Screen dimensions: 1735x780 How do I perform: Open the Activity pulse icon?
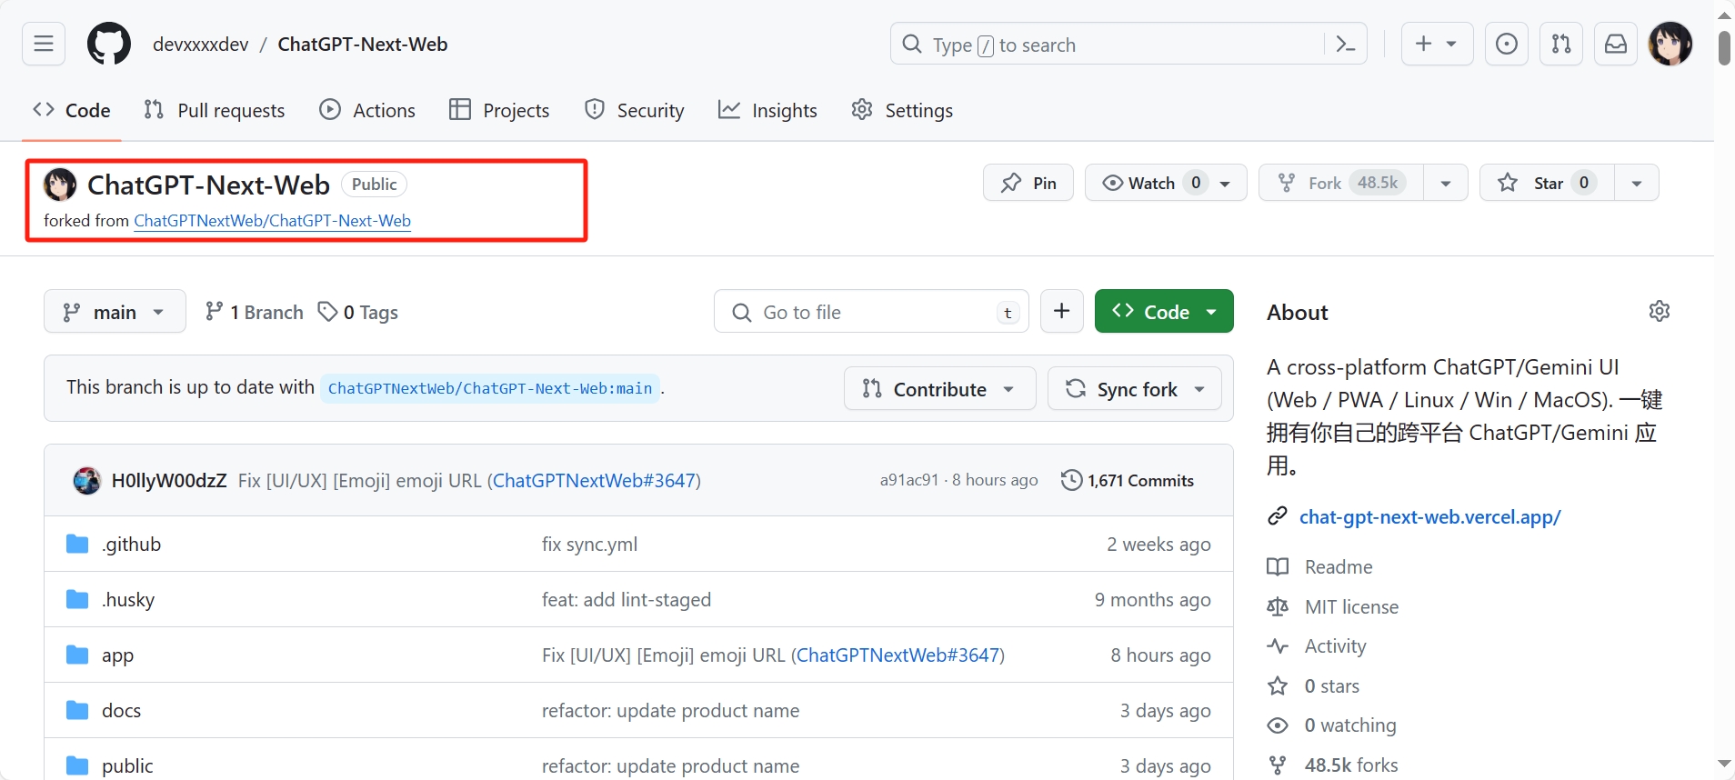tap(1278, 646)
